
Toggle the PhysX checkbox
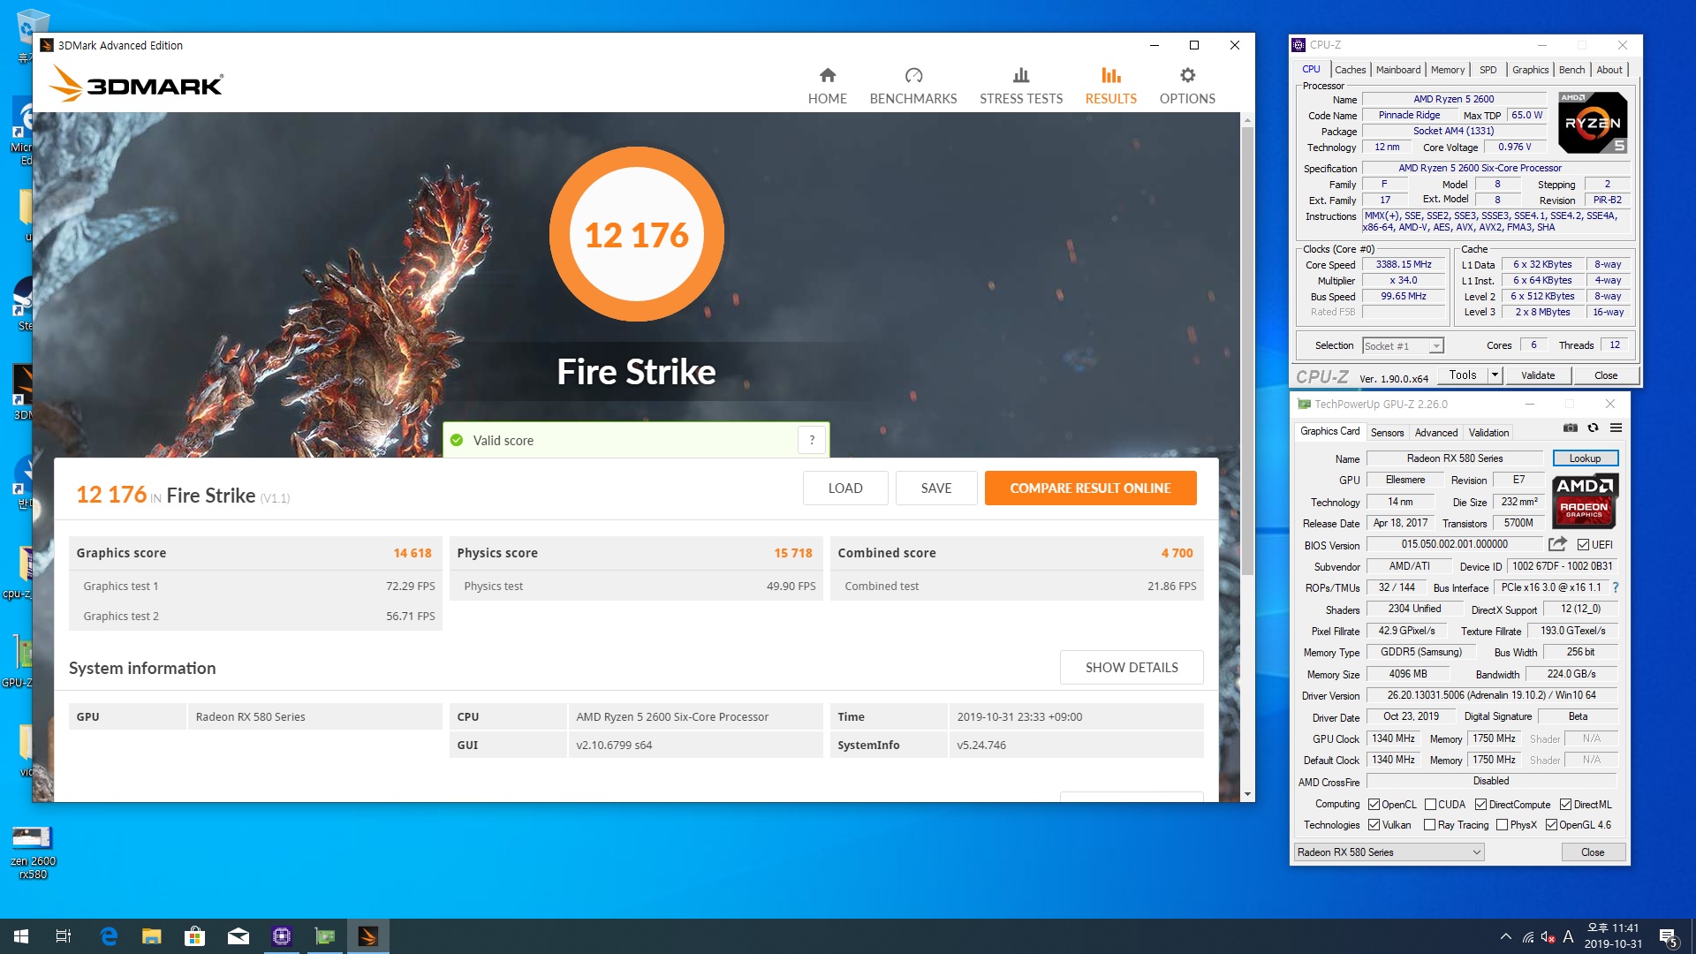[1502, 825]
